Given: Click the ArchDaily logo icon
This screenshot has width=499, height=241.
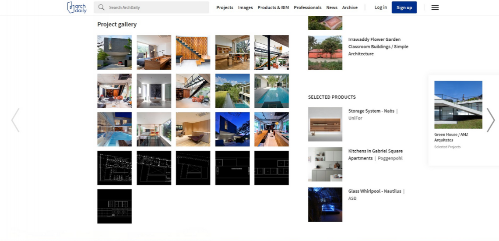Looking at the screenshot, I should [77, 7].
